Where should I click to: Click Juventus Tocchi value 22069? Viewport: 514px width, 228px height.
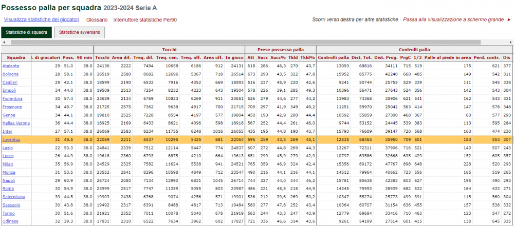tap(104, 139)
